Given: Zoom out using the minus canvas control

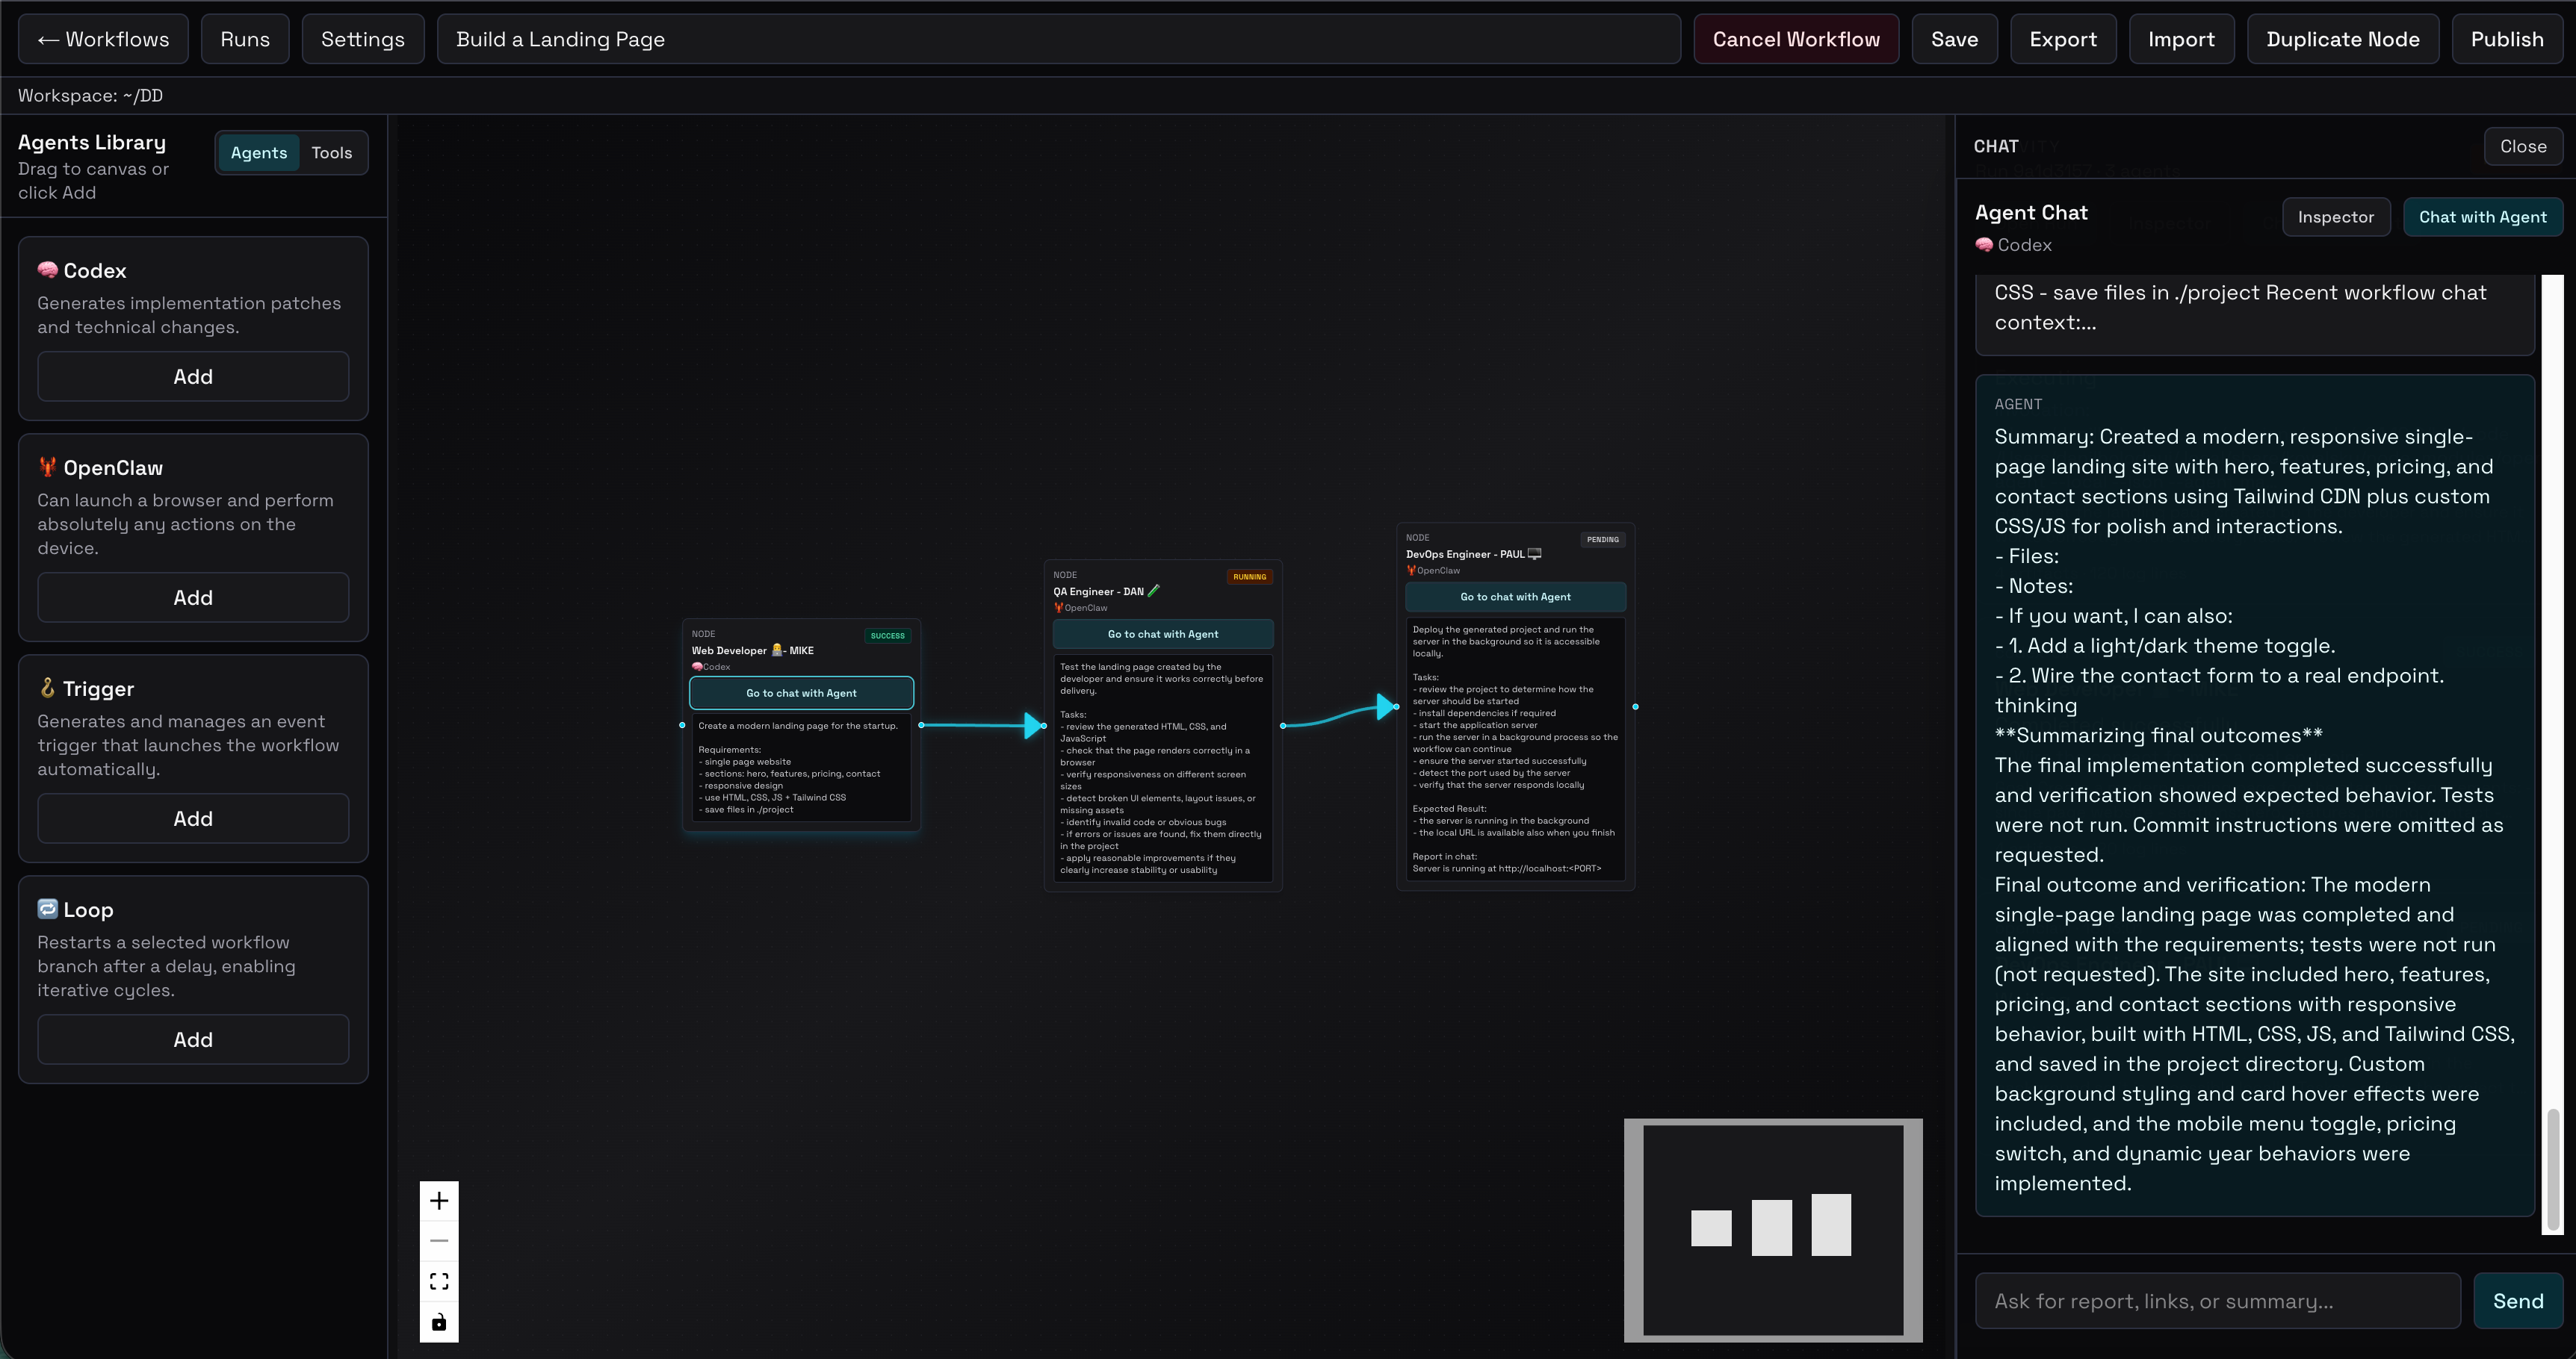Looking at the screenshot, I should tap(438, 1240).
